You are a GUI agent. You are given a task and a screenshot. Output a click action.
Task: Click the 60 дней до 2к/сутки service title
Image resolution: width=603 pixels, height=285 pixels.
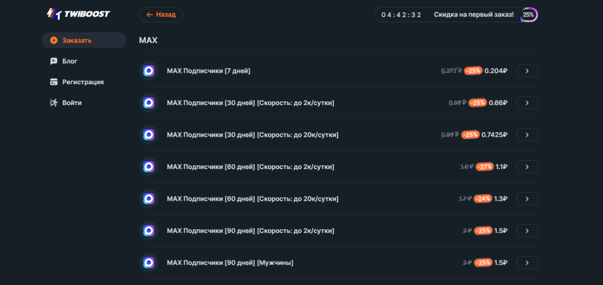pyautogui.click(x=250, y=167)
